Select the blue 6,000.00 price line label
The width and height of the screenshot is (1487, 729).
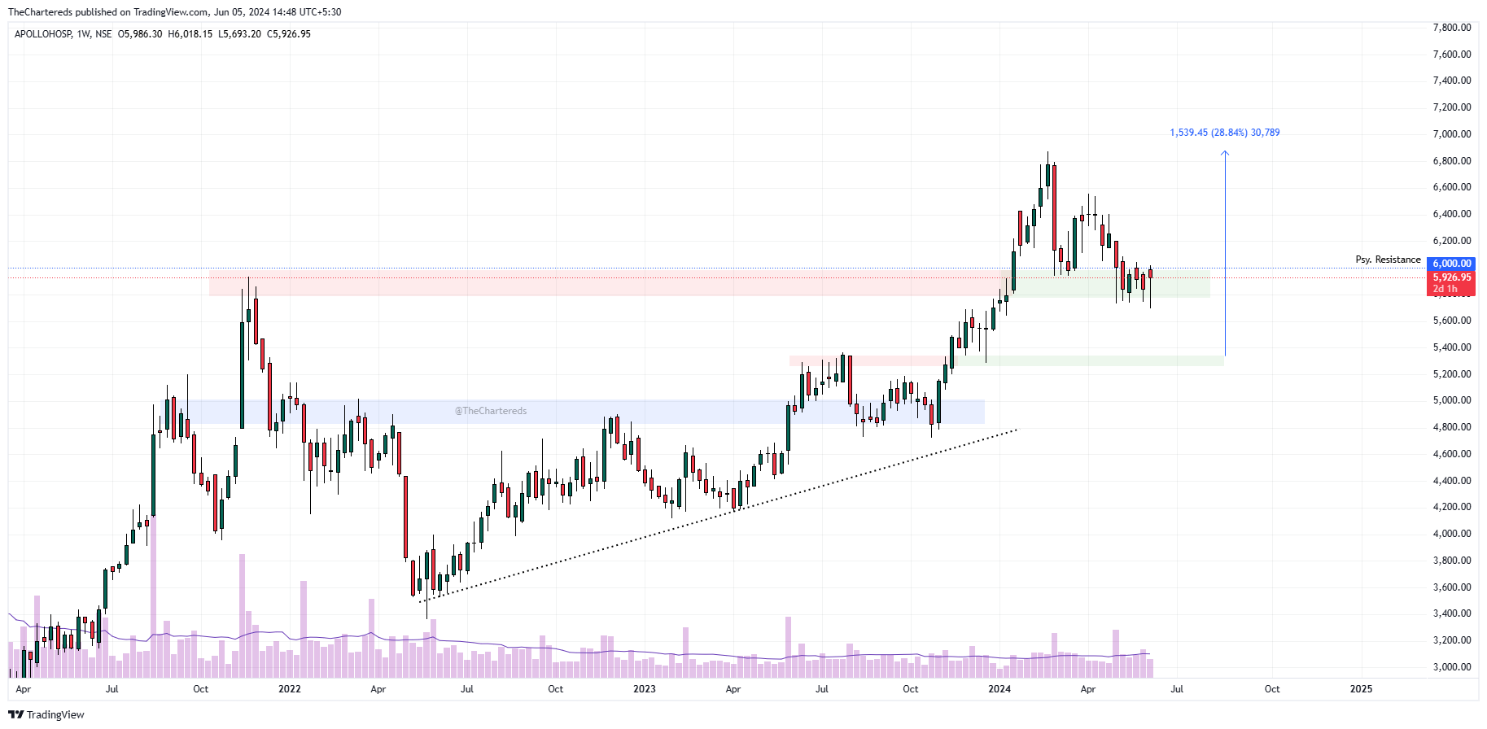pyautogui.click(x=1452, y=264)
